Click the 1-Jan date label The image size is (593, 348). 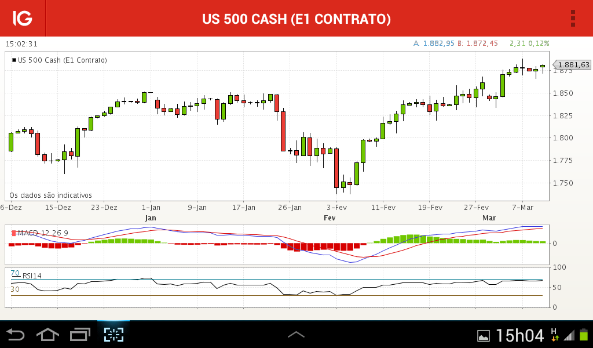[x=151, y=208]
